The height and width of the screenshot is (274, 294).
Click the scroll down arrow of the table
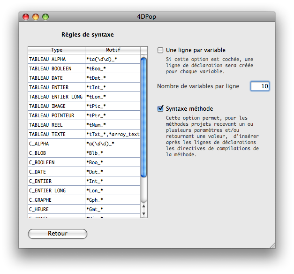pos(144,214)
